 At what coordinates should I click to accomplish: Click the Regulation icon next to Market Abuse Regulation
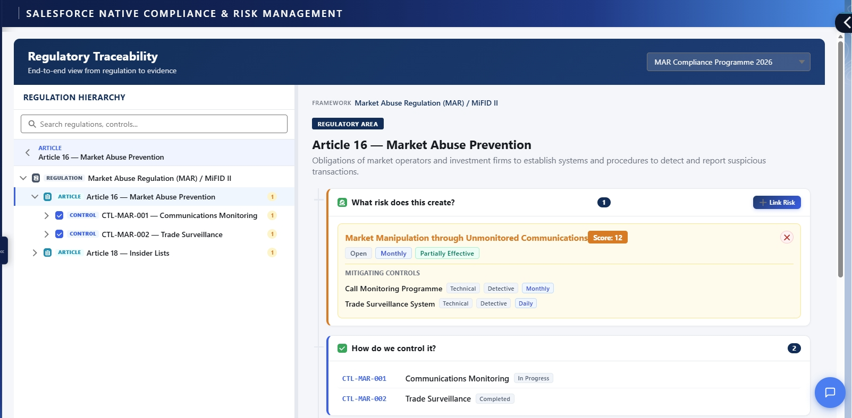pyautogui.click(x=36, y=178)
